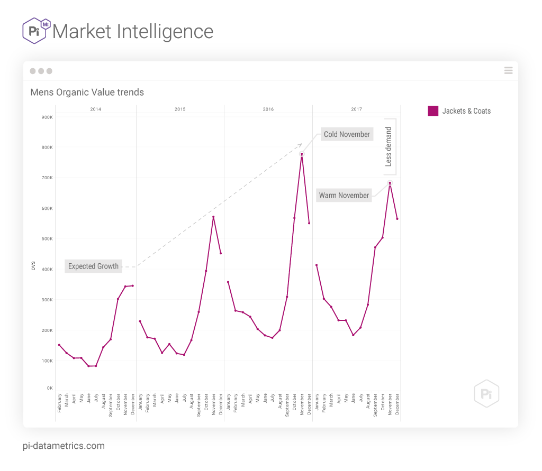The image size is (542, 471).
Task: Open the hamburger menu icon
Action: click(x=508, y=71)
